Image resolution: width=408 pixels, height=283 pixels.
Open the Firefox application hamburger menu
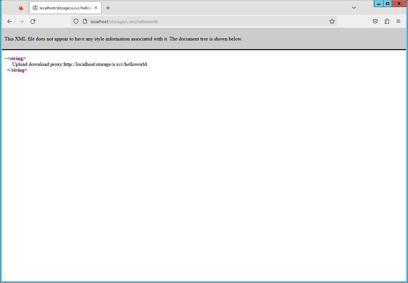398,22
